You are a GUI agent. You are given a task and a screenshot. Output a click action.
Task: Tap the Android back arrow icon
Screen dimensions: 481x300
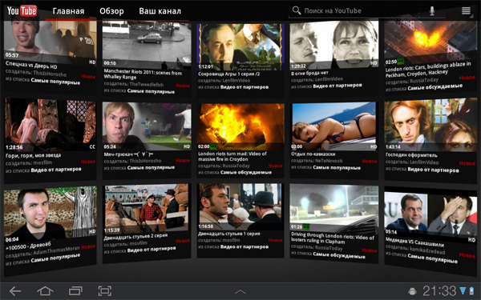(15, 290)
